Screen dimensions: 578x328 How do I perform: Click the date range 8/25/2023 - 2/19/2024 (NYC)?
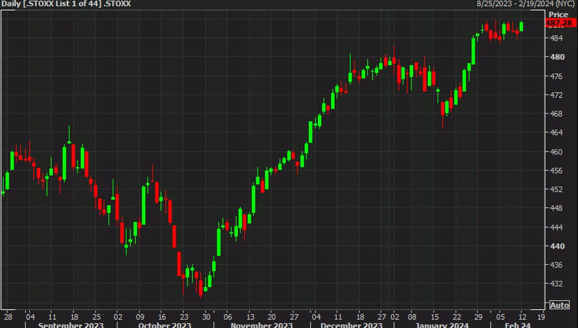526,4
